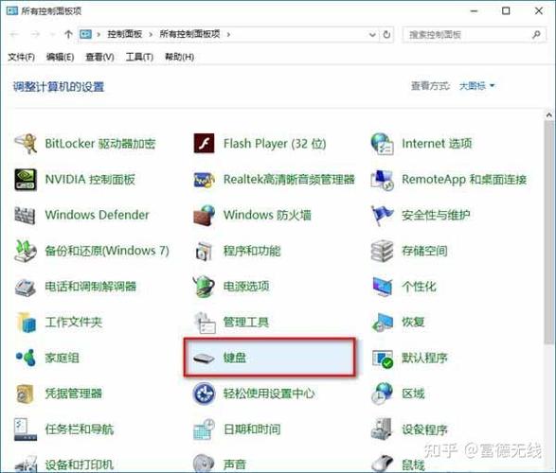This screenshot has height=473, width=556.
Task: Open the 凭据管理器 safe icon
Action: click(26, 394)
